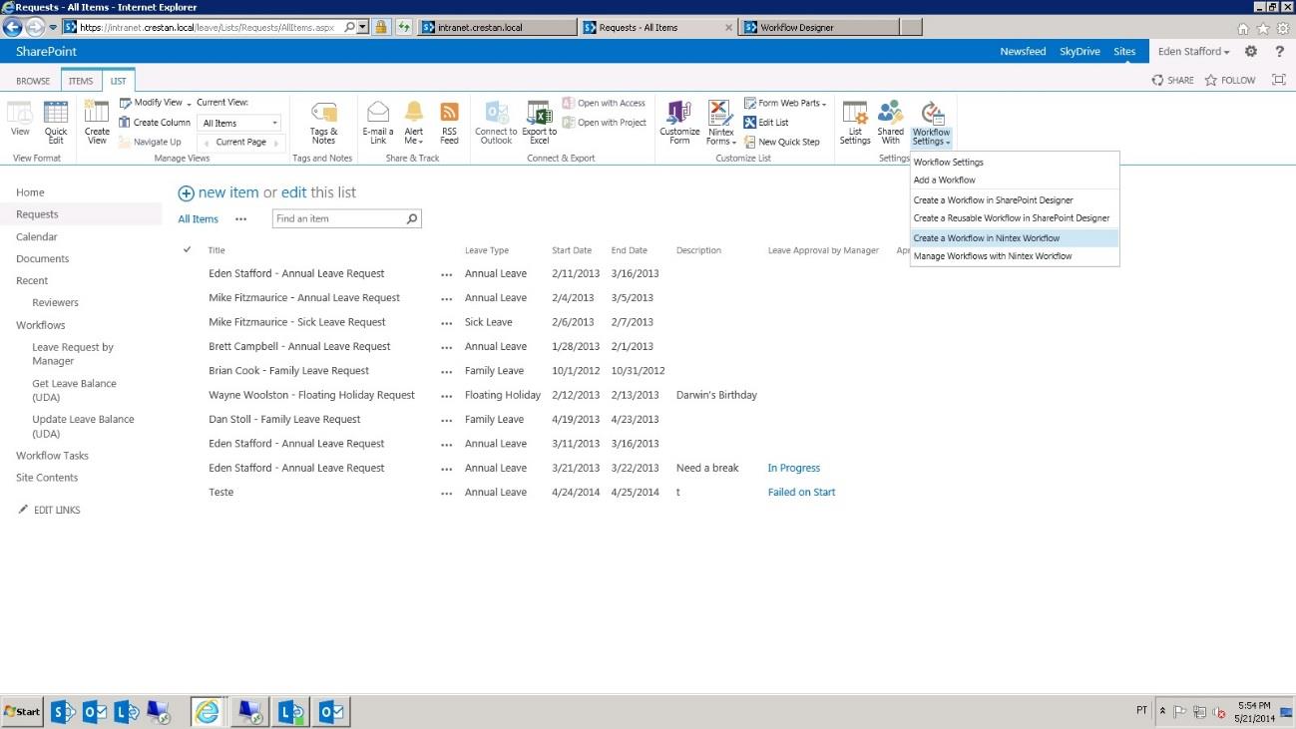The width and height of the screenshot is (1296, 729).
Task: Click the View format icon
Action: tap(20, 120)
